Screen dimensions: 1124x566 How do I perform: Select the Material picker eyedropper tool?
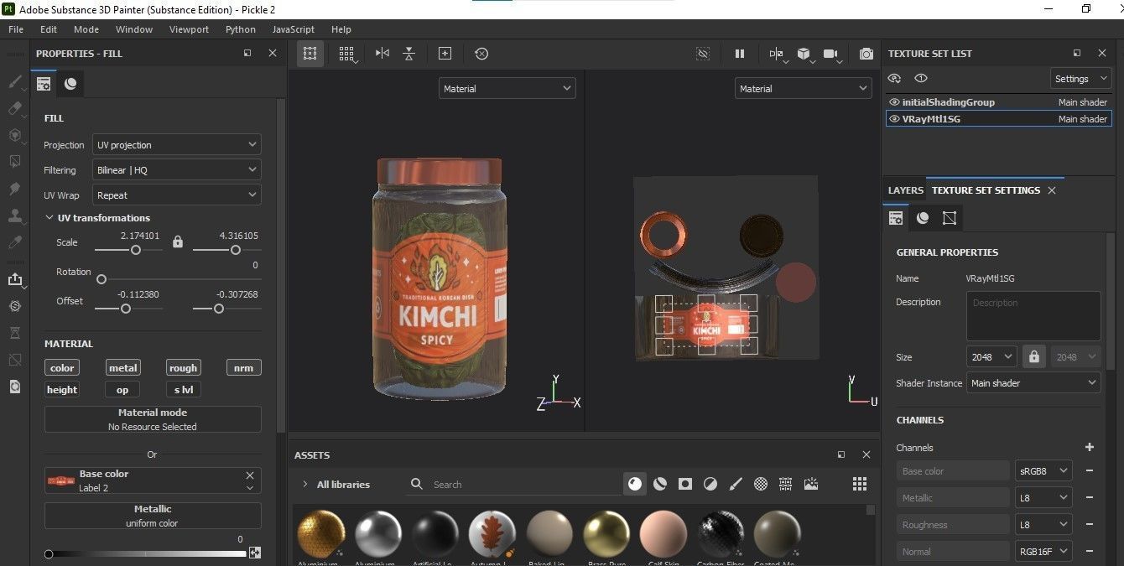[14, 242]
